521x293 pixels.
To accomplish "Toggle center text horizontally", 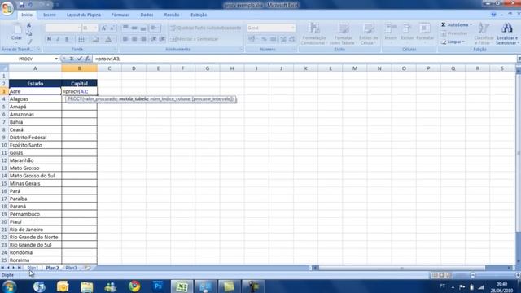I will coord(134,39).
